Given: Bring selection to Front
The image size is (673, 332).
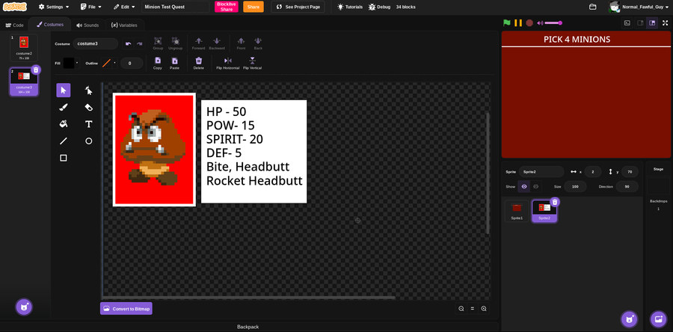Looking at the screenshot, I should [242, 43].
